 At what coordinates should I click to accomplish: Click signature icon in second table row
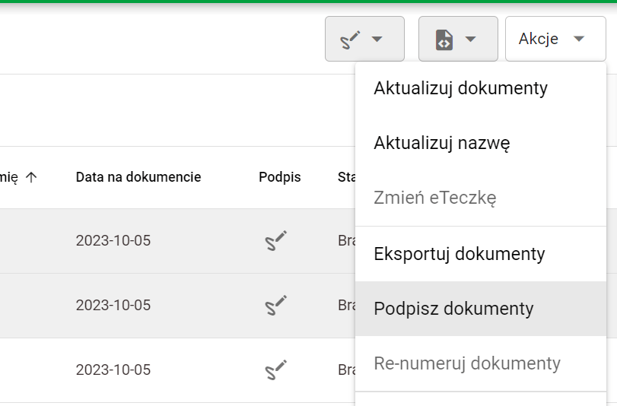tap(276, 306)
